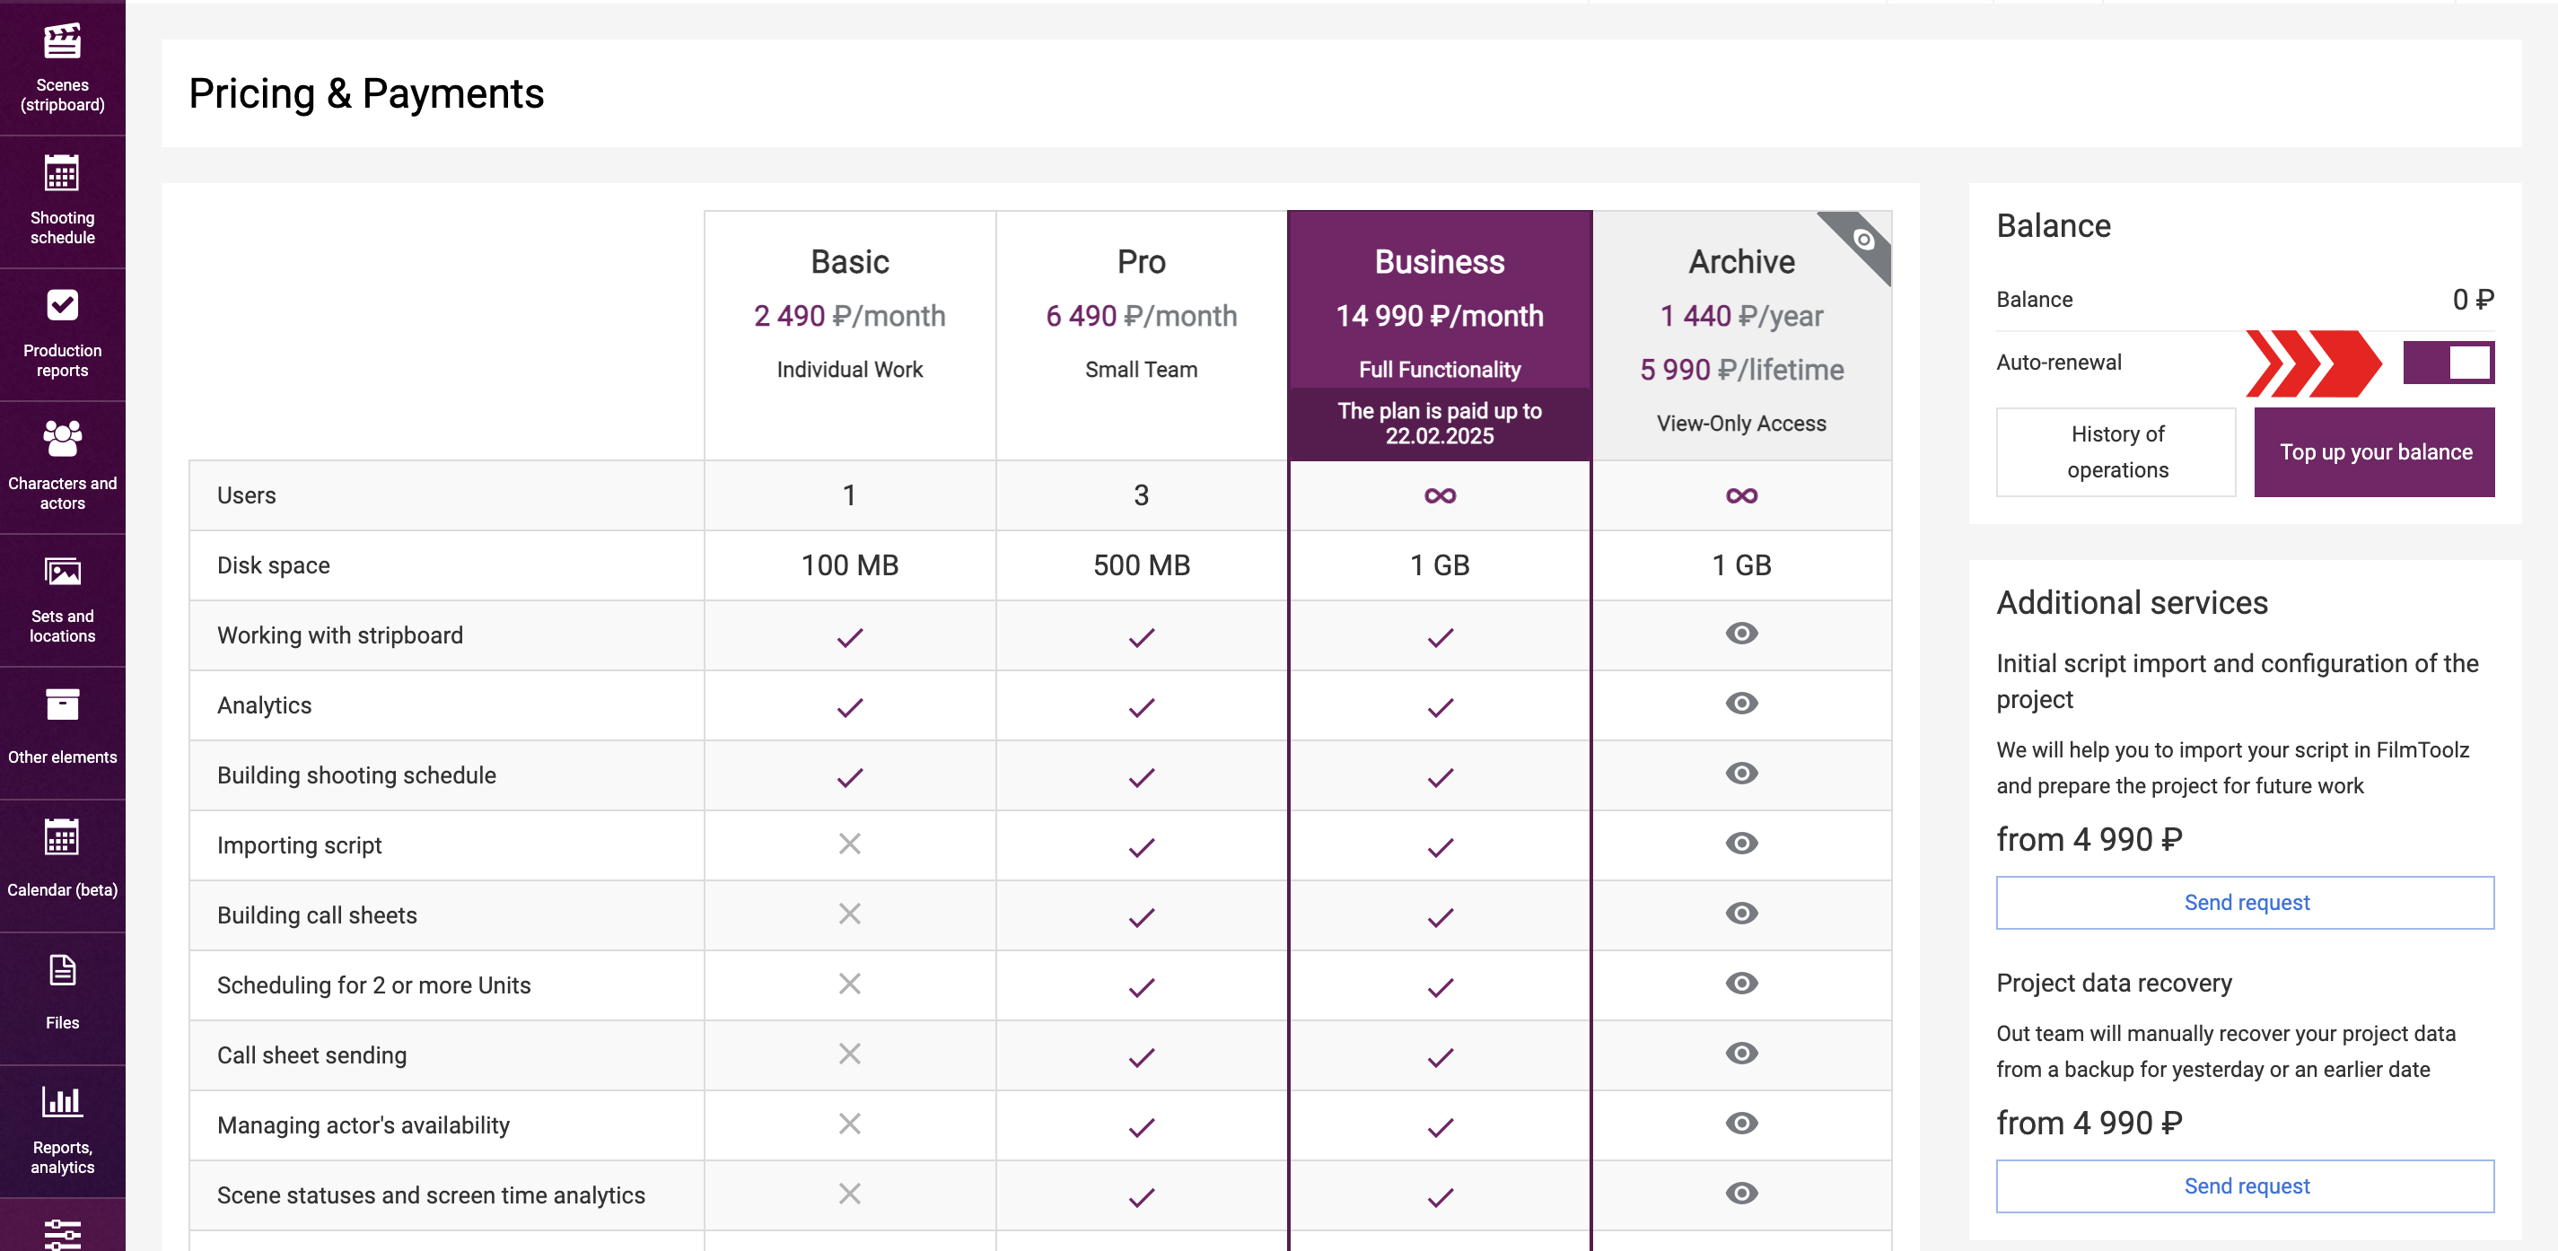Click the settings sliders icon in the sidebar
This screenshot has width=2558, height=1251.
[62, 1231]
